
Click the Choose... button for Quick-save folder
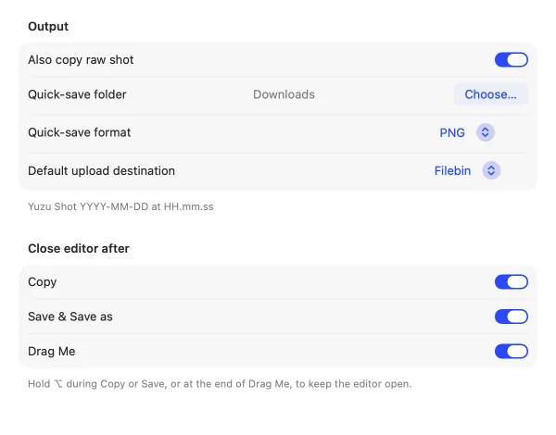pos(490,94)
